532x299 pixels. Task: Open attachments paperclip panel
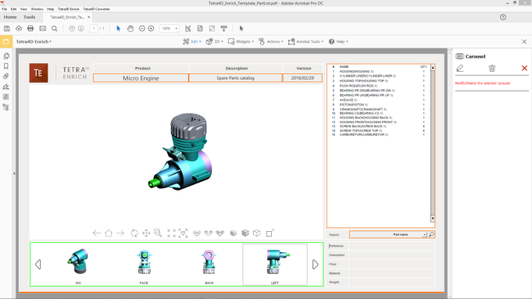[x=6, y=77]
